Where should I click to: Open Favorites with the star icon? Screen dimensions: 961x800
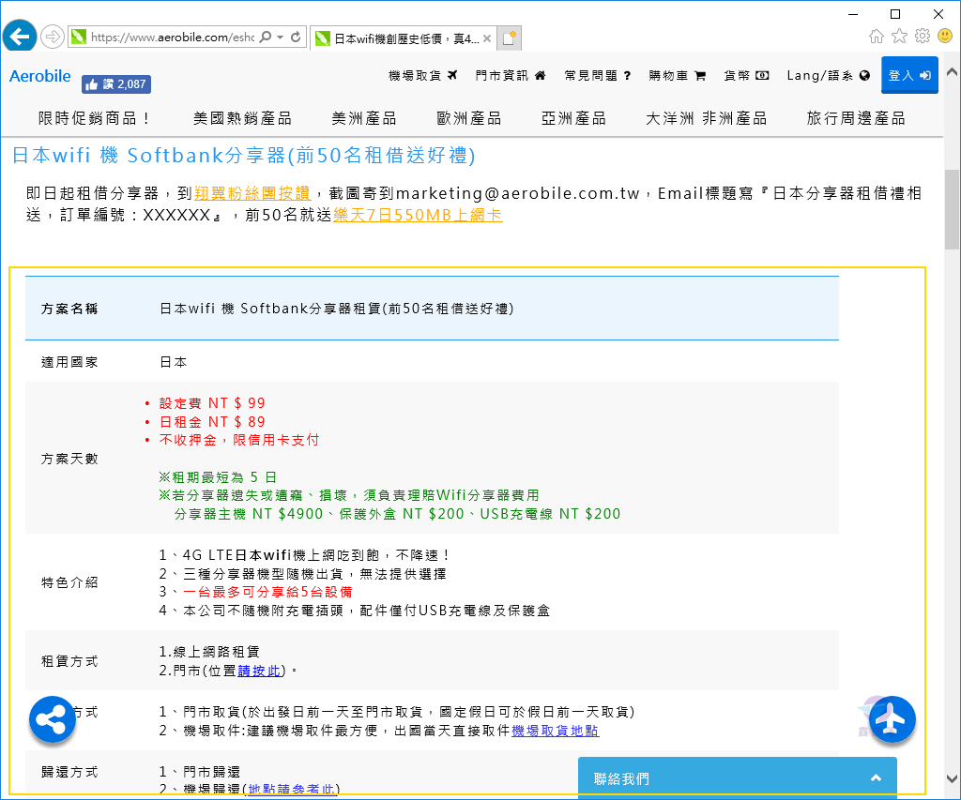[x=899, y=37]
